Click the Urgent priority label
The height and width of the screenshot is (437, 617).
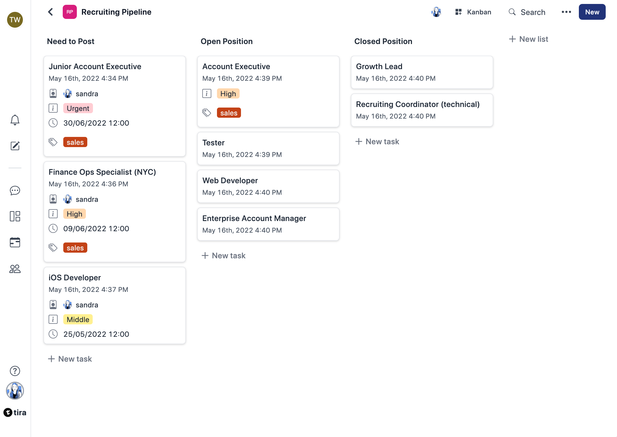coord(78,108)
